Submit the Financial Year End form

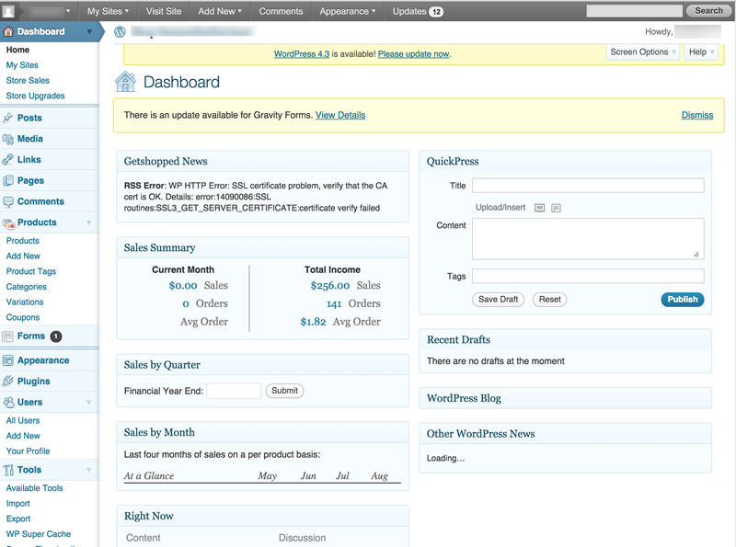(x=284, y=391)
